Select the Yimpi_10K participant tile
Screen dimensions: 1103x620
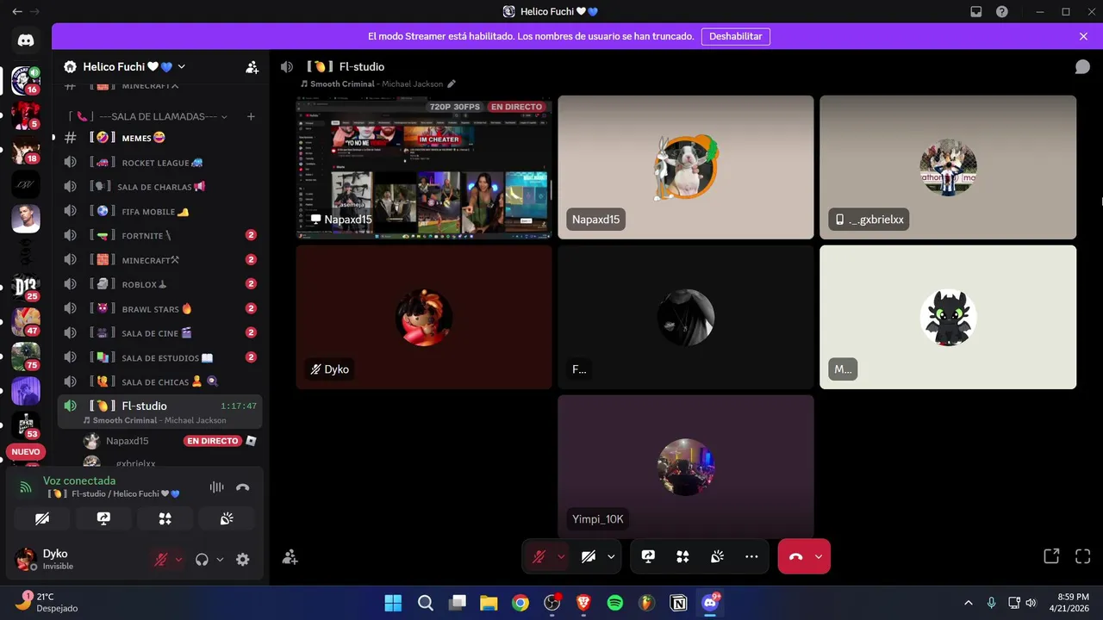686,467
